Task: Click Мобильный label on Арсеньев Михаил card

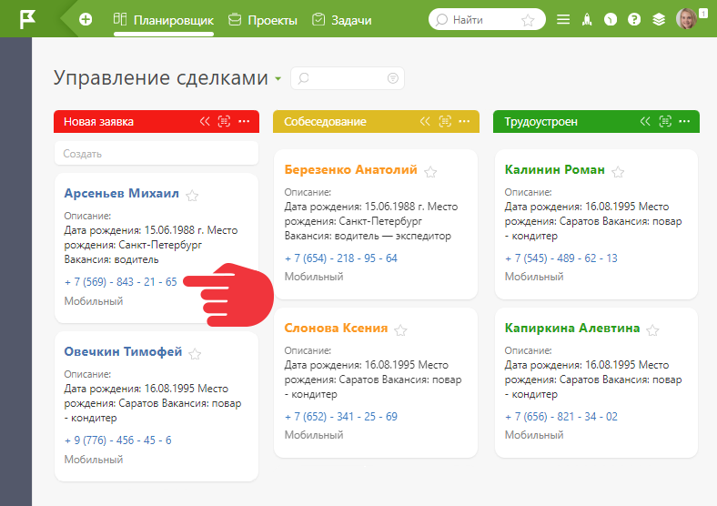Action: click(94, 301)
